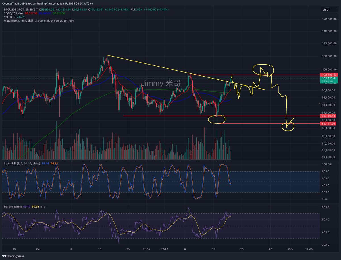Click the Stoch RSI blue value 55.49
The width and height of the screenshot is (341, 260).
pyautogui.click(x=45, y=164)
